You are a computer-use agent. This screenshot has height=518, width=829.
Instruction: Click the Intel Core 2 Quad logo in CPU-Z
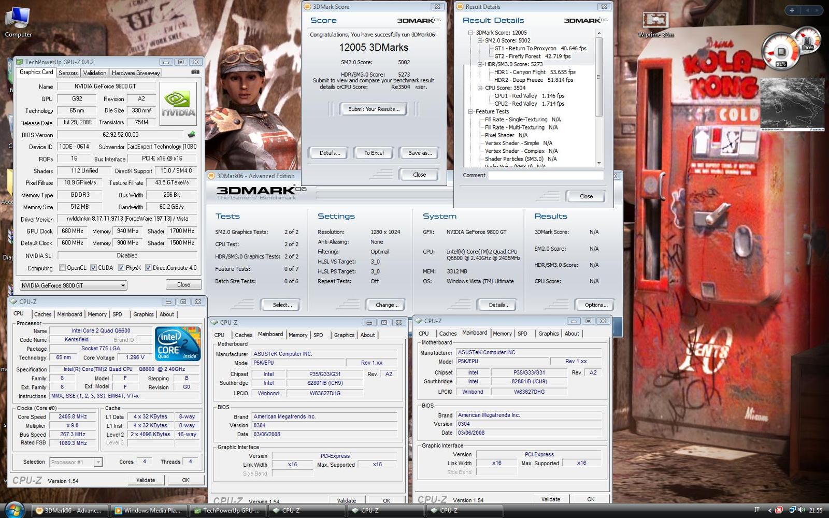pos(178,344)
